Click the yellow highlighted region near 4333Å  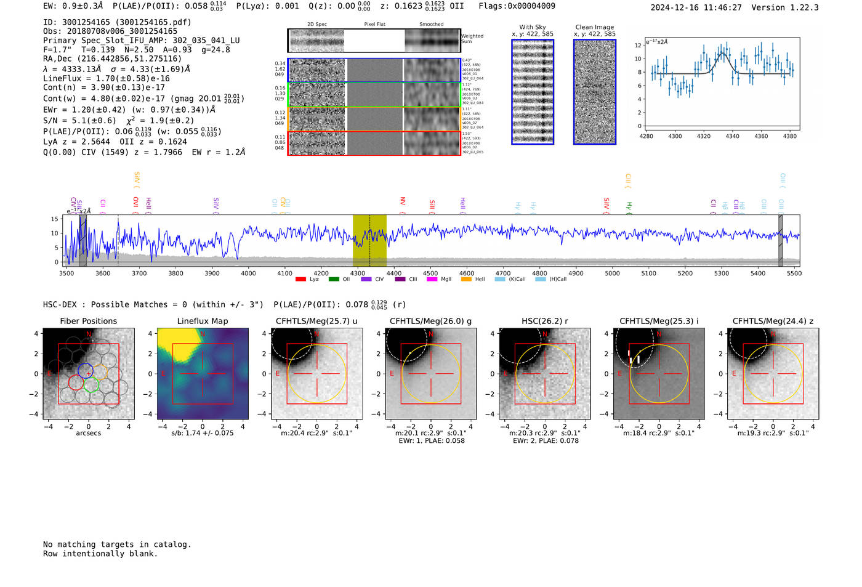coord(369,240)
